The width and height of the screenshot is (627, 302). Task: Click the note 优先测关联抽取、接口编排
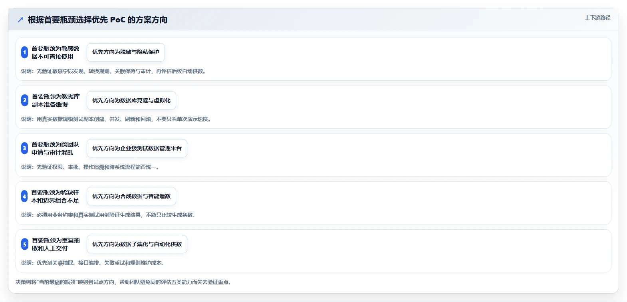pos(93,263)
